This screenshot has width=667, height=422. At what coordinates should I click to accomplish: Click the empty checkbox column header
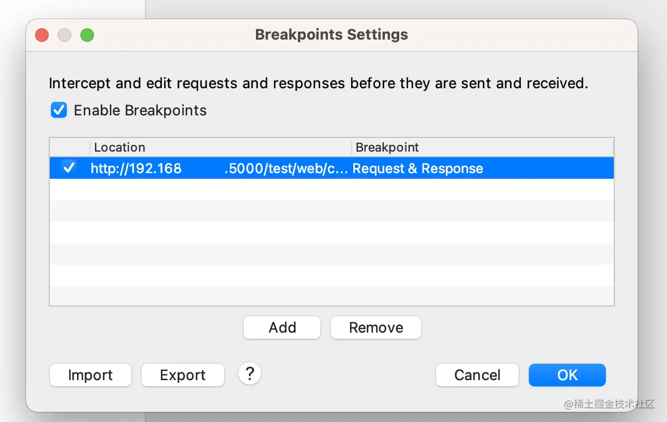coord(70,148)
